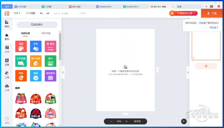Open the 帮助 help icon
The image size is (224, 128).
tap(7, 120)
